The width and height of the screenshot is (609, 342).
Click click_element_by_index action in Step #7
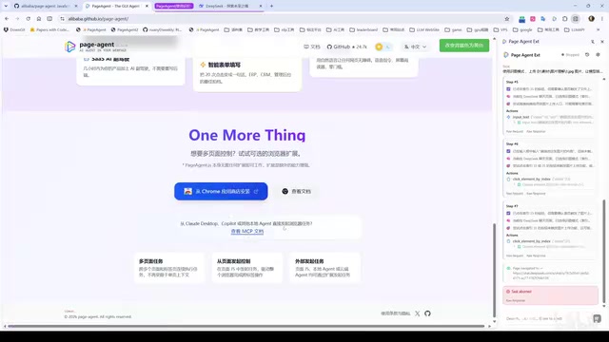531,241
